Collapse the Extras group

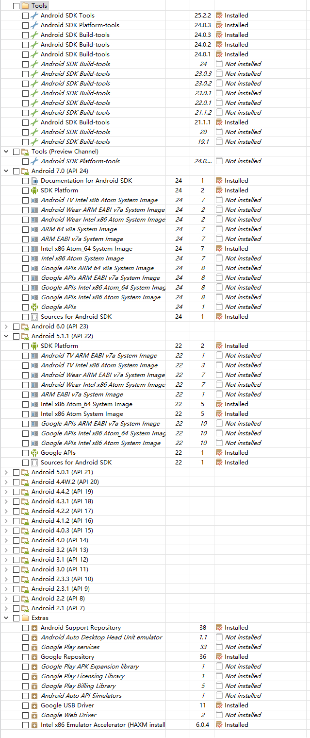[6, 618]
